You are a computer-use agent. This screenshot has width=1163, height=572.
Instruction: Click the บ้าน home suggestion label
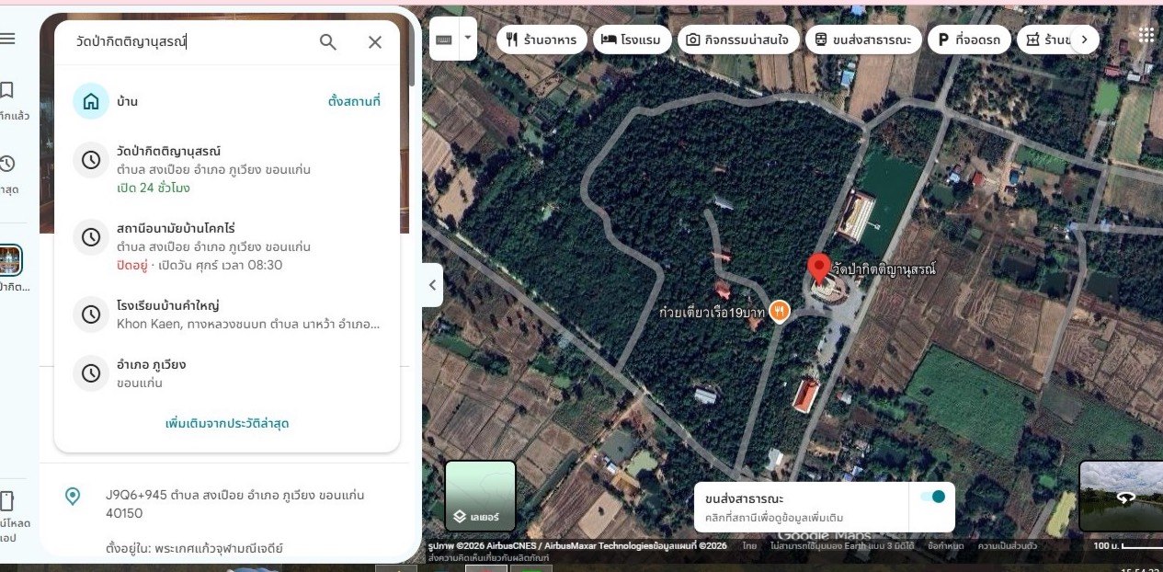point(127,101)
